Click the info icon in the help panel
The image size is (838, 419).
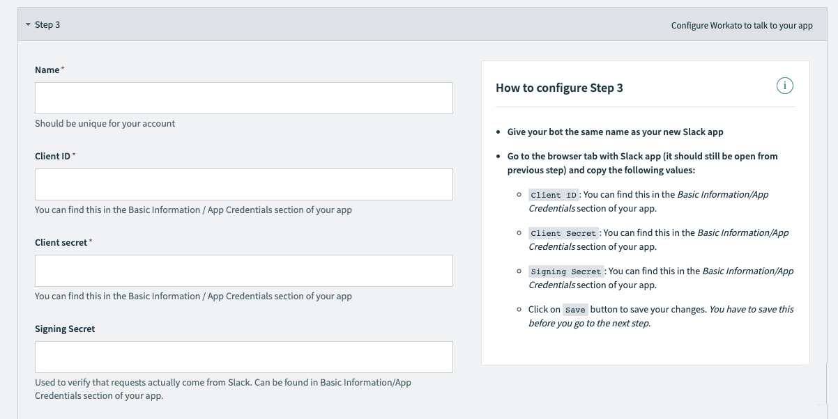point(785,86)
